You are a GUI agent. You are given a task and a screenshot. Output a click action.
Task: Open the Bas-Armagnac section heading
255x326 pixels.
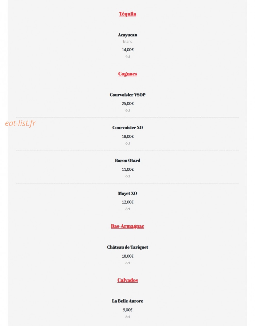(x=127, y=226)
